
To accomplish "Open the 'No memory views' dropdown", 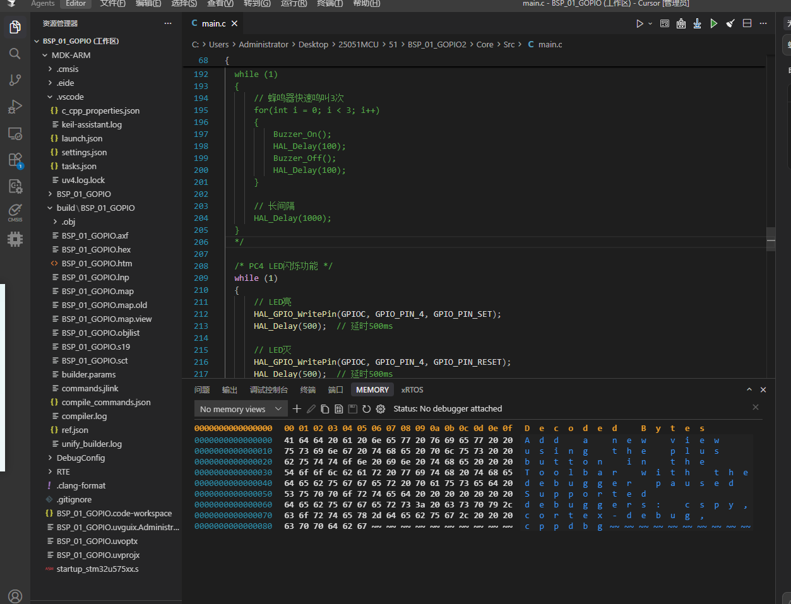I will (241, 409).
